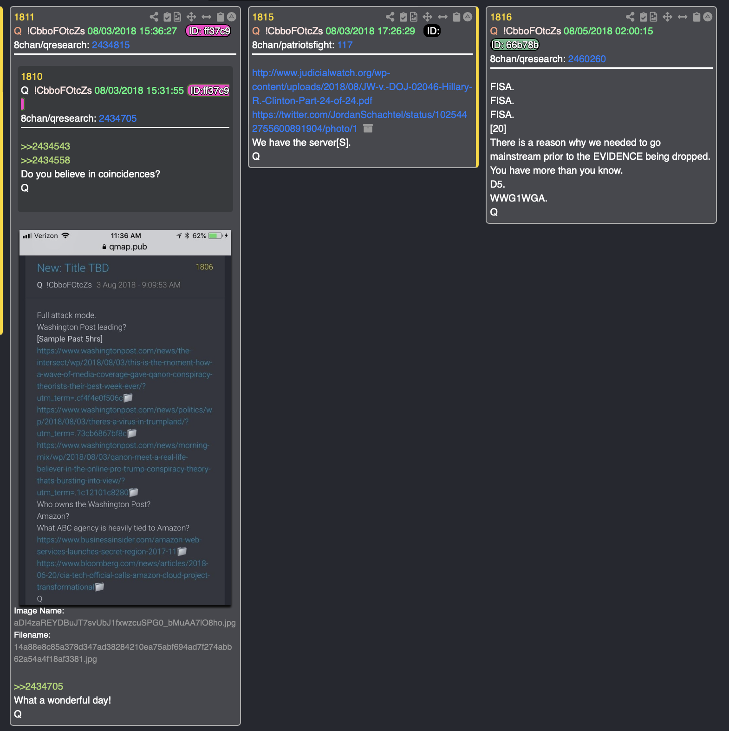Click the plain clipboard icon on post 1811
Viewport: 729px width, 731px height.
point(221,17)
